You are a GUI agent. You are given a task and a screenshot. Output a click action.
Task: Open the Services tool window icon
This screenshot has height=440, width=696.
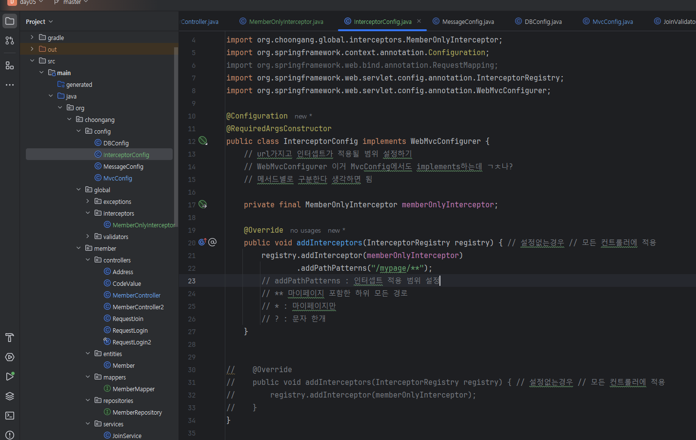pyautogui.click(x=10, y=357)
